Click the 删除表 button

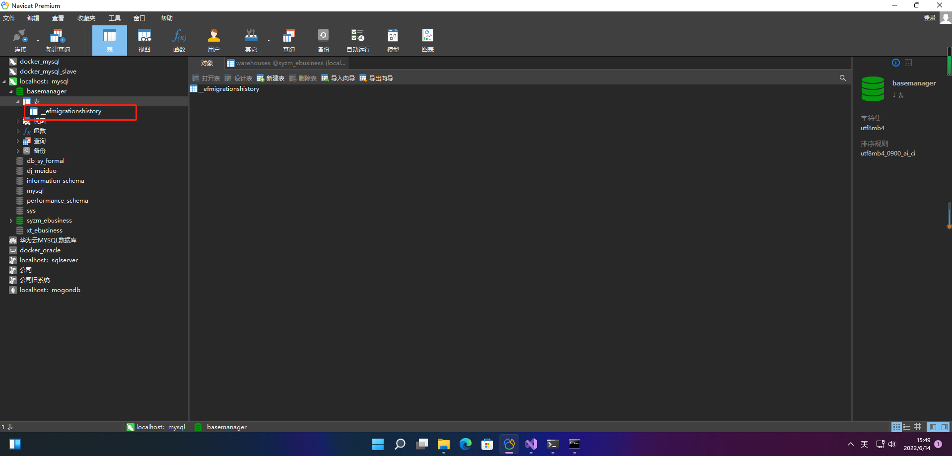(303, 78)
